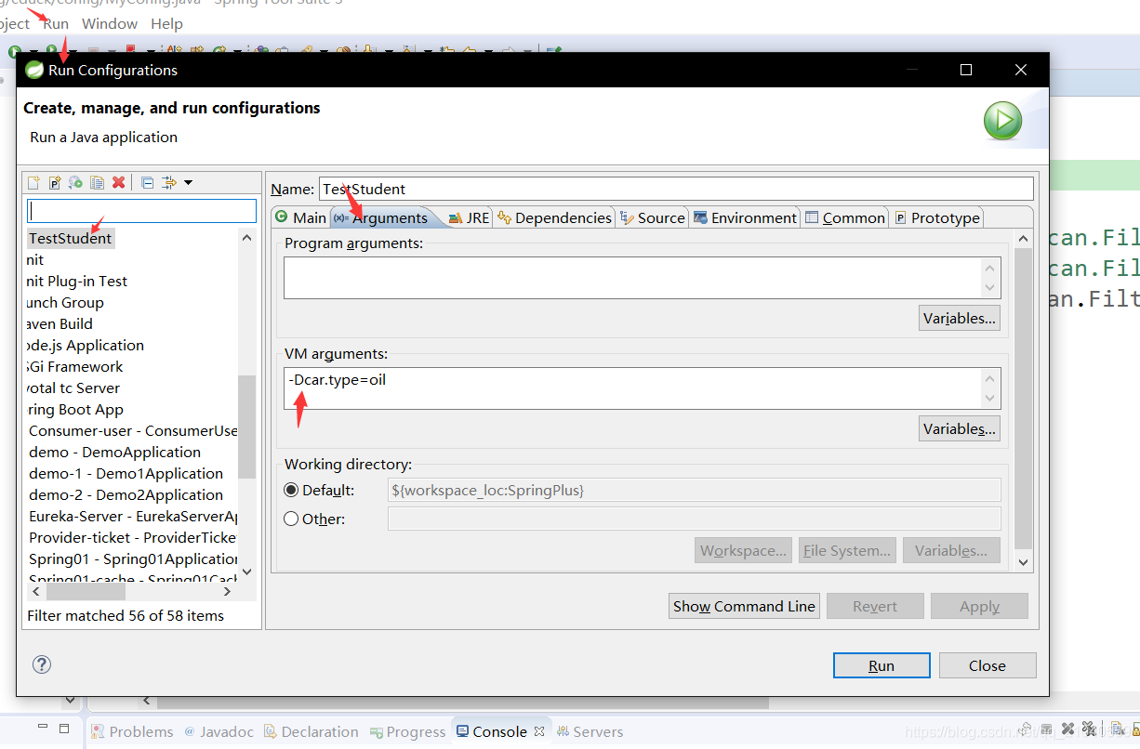Select Provider-ticket configuration
Viewport: 1140px width, 749px height.
[x=133, y=537]
